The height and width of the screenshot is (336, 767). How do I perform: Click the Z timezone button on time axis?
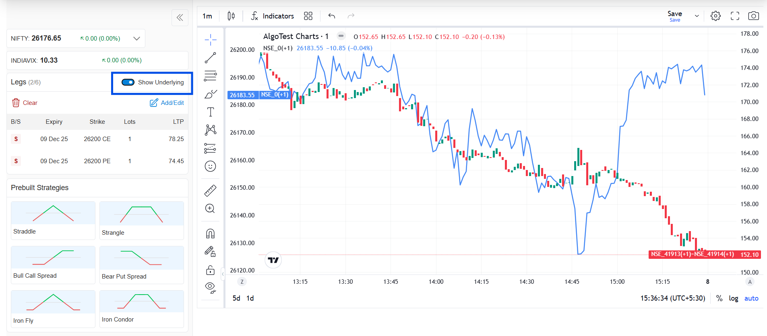coord(242,282)
